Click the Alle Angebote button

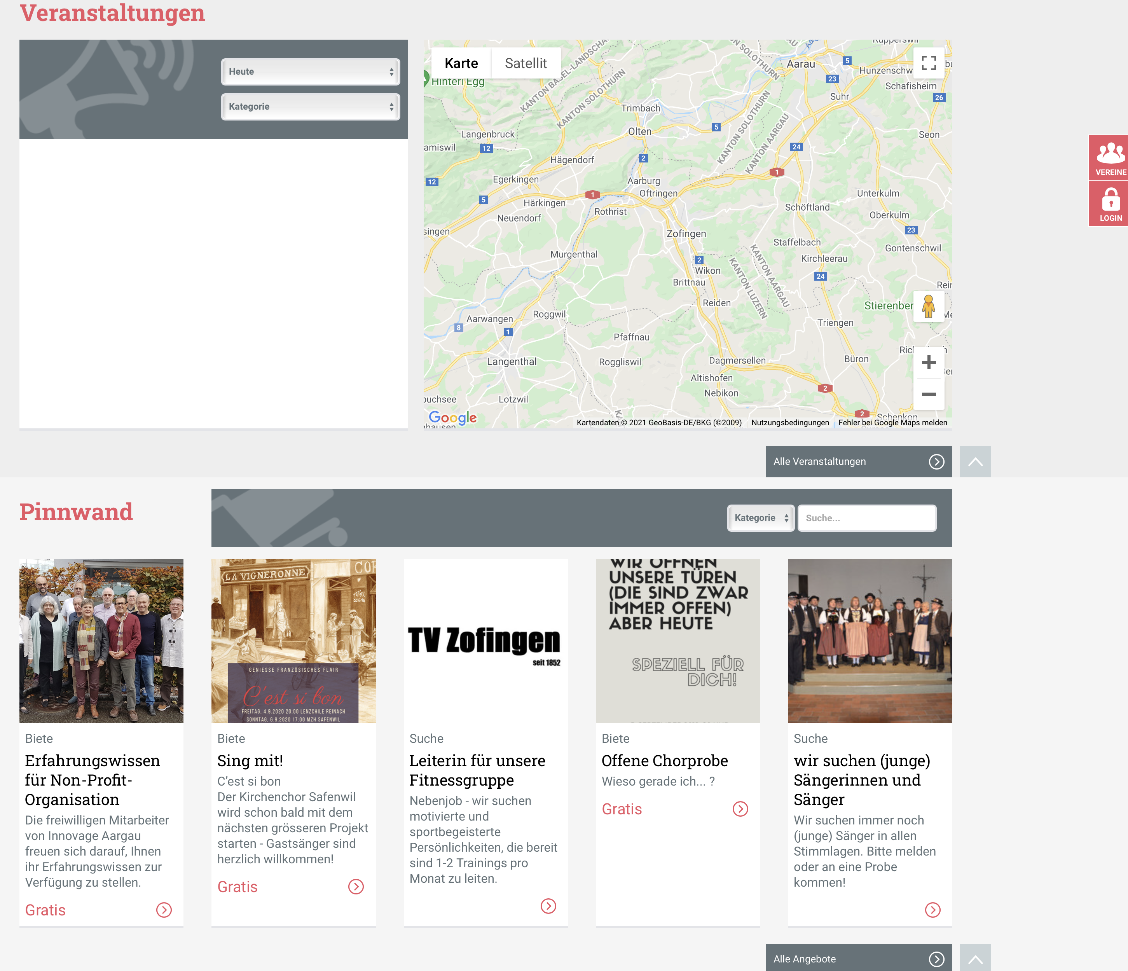(858, 959)
